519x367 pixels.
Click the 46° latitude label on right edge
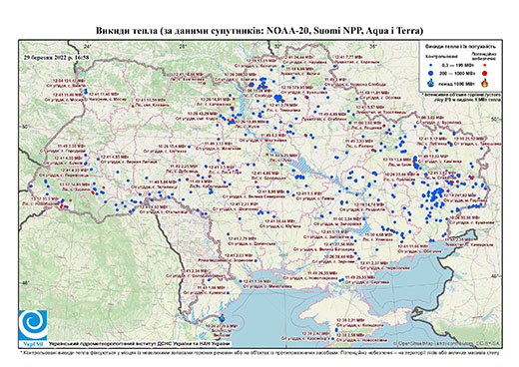[x=496, y=275]
